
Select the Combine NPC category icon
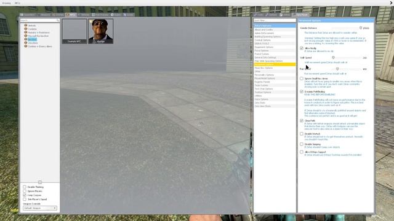[26, 29]
